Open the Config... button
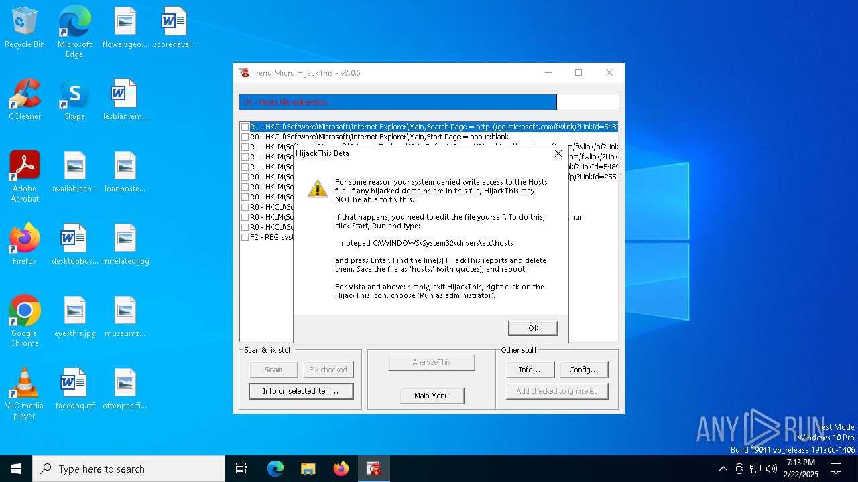 (x=583, y=370)
